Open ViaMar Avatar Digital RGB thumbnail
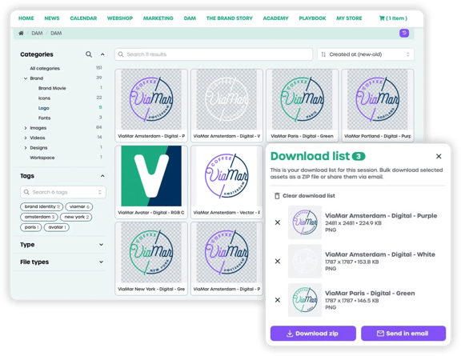 pos(151,176)
